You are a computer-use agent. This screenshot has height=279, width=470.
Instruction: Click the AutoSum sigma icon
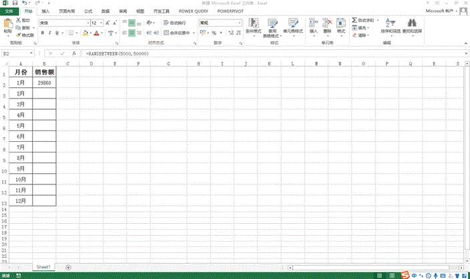355,21
